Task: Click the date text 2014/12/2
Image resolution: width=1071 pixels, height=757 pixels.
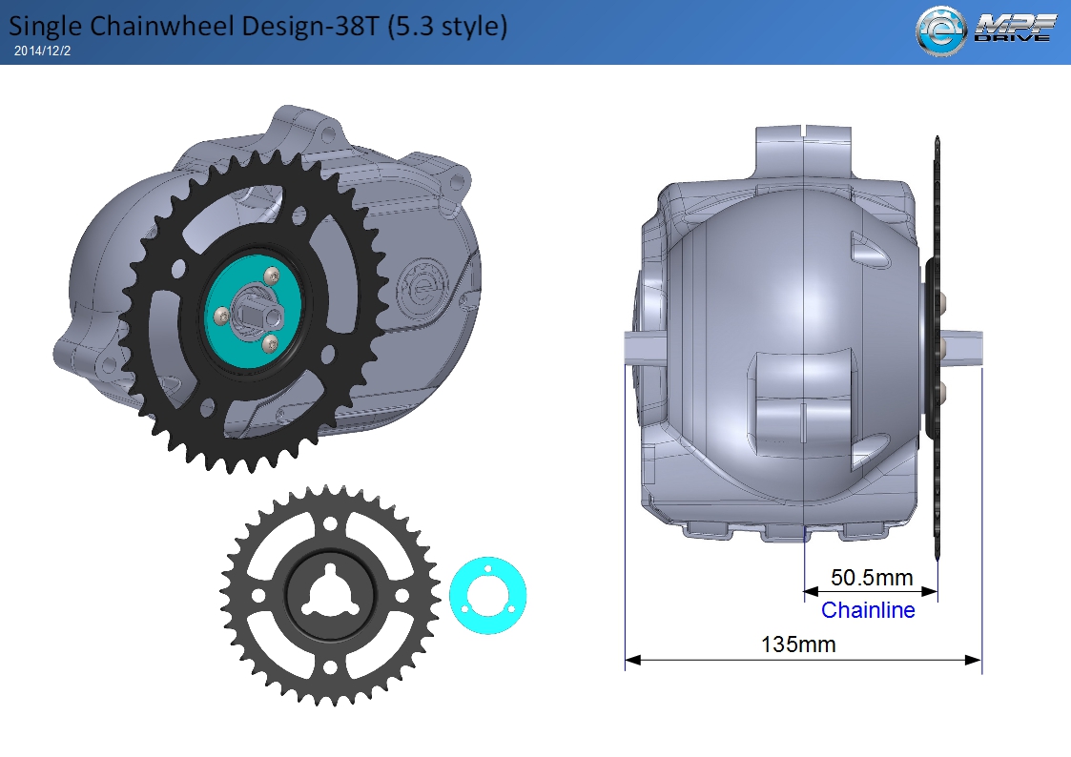Action: 42,51
